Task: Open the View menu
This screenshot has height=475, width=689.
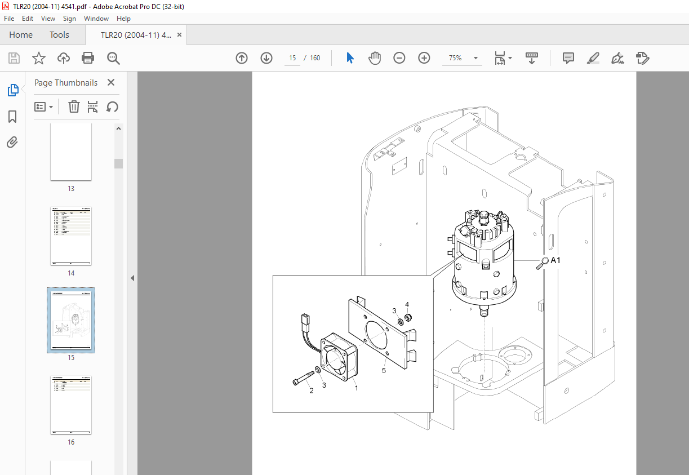Action: click(x=48, y=19)
